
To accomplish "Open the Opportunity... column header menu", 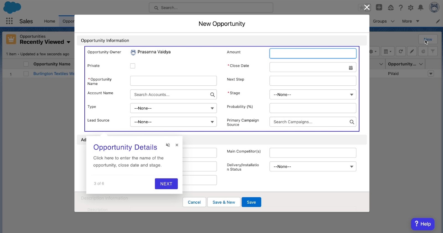I will 421,64.
